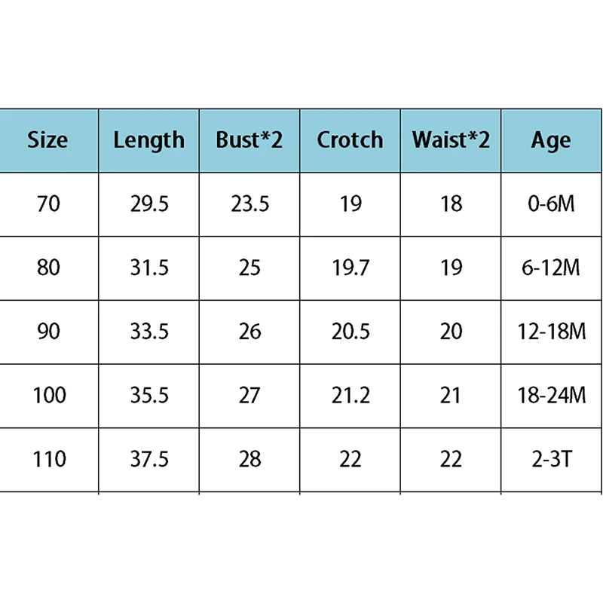Select the 20.5 crotch value
This screenshot has width=603, height=603.
[x=350, y=332]
